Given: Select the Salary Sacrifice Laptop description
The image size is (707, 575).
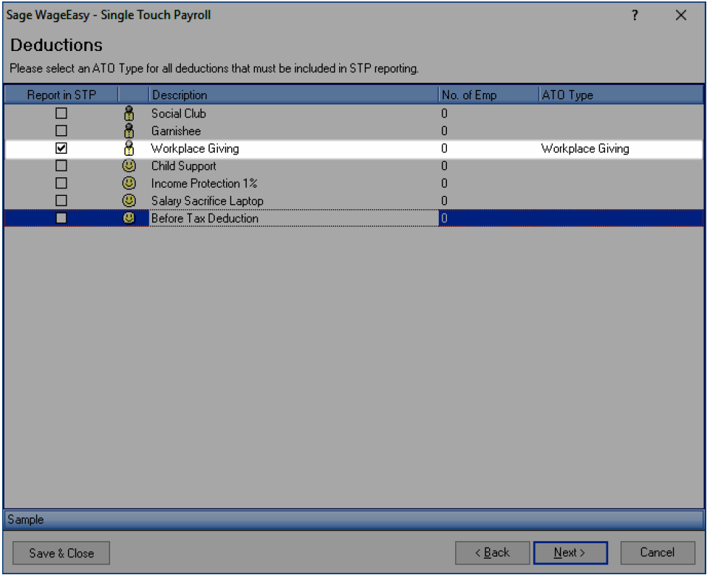Looking at the screenshot, I should [x=207, y=201].
